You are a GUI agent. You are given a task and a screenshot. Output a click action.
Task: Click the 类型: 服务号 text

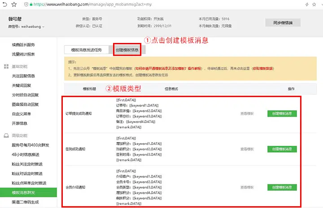(92, 19)
